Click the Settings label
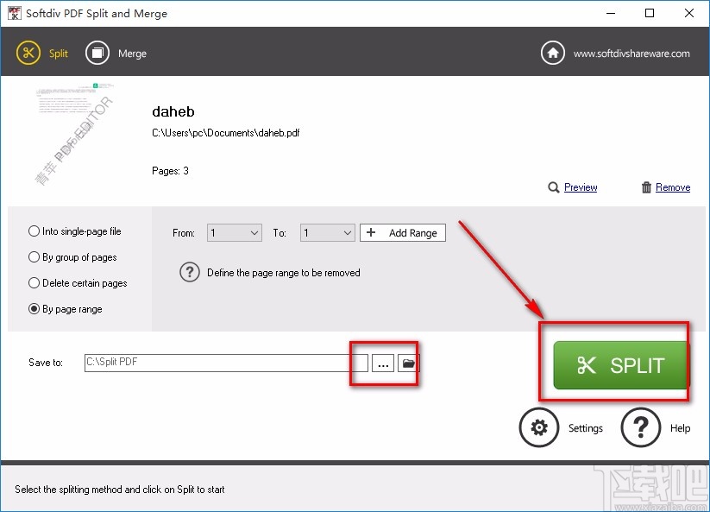The width and height of the screenshot is (710, 512). (586, 428)
